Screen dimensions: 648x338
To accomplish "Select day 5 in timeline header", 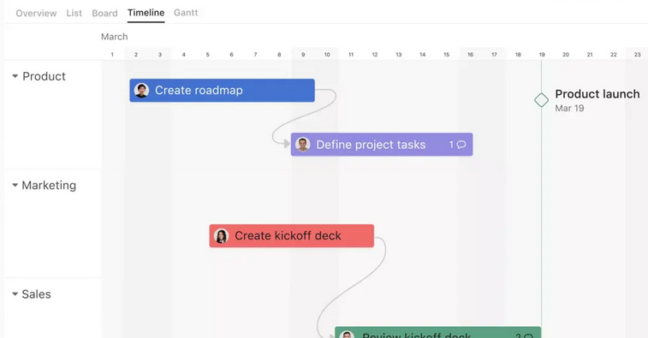I will pos(207,55).
